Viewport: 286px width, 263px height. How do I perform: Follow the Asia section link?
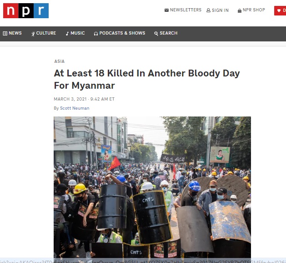(59, 61)
